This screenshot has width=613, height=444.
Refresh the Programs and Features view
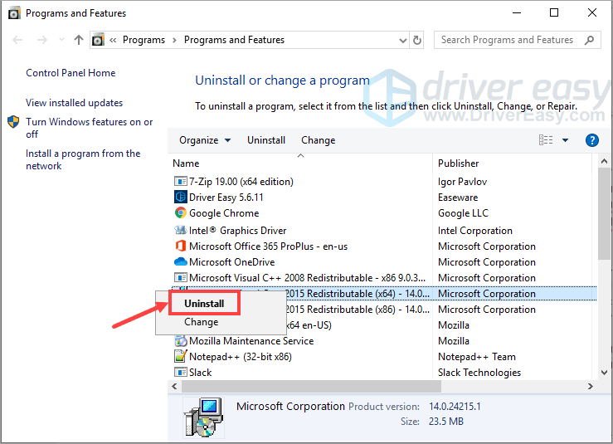click(x=418, y=40)
